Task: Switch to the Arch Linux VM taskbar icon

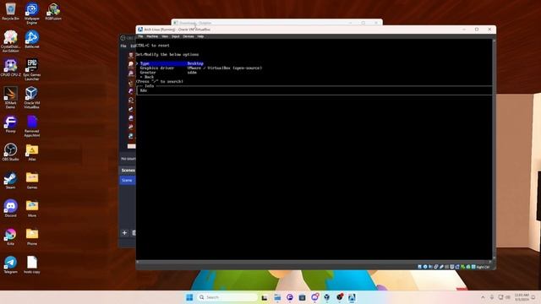Action: coord(352,297)
